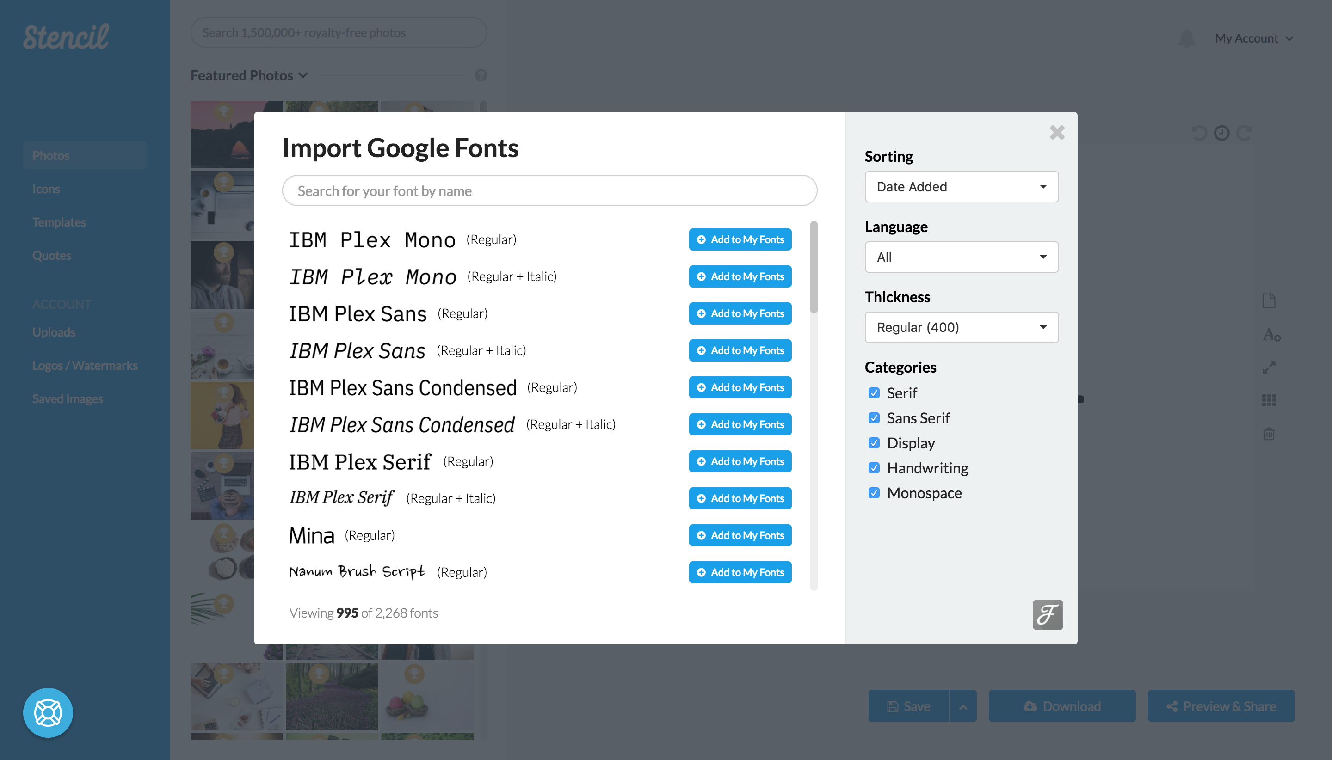
Task: Click the script F fonts icon
Action: tap(1047, 614)
